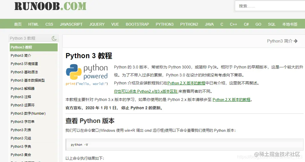305x162 pixels.
Task: Open PYTHON2 navigation item
Action: click(189, 24)
